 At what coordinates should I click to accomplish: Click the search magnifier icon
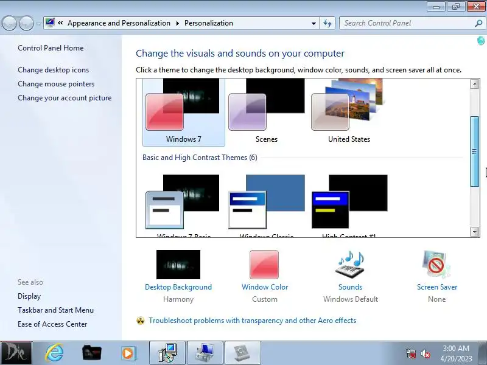(x=478, y=23)
